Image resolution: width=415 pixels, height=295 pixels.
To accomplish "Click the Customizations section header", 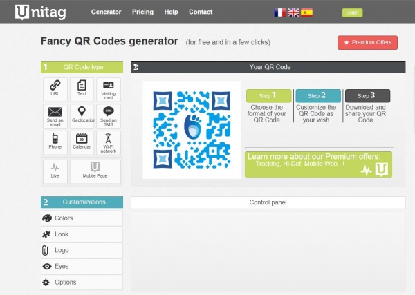I will point(82,202).
